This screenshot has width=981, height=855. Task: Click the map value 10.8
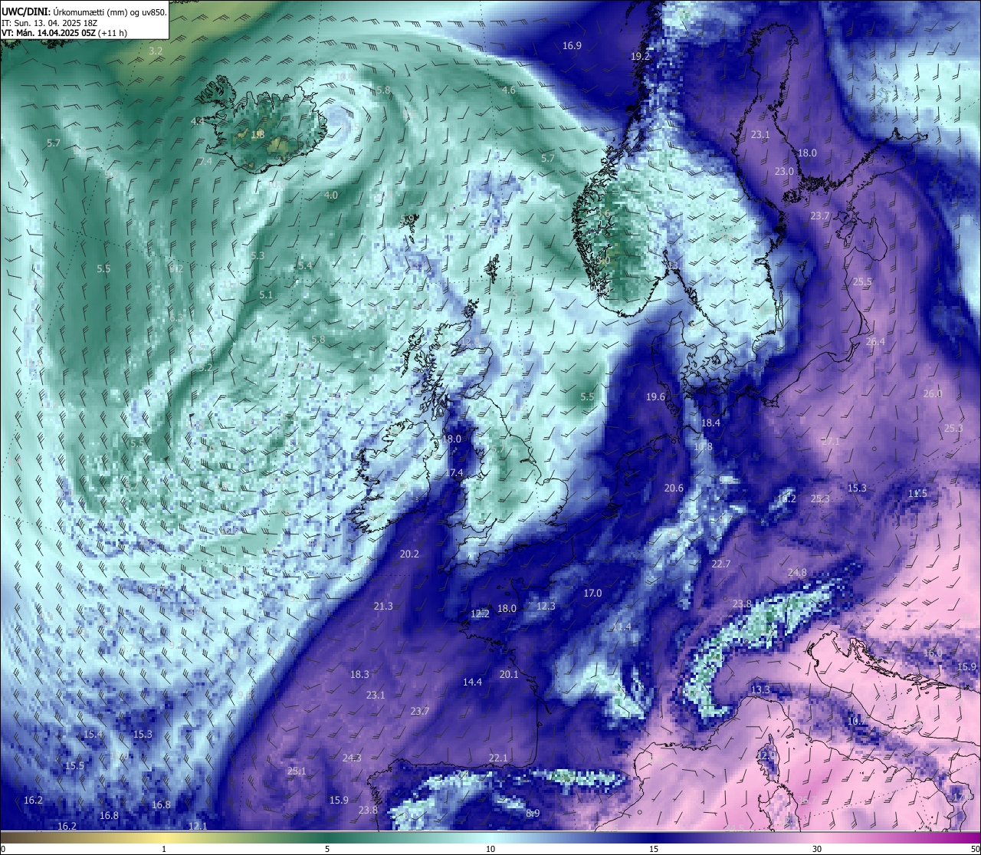[x=703, y=447]
